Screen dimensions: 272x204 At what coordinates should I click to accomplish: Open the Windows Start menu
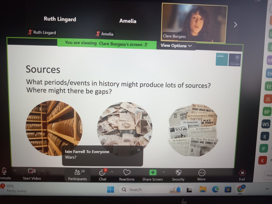tap(110, 189)
